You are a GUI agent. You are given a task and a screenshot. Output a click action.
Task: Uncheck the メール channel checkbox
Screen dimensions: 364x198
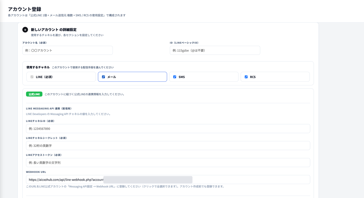coord(103,77)
